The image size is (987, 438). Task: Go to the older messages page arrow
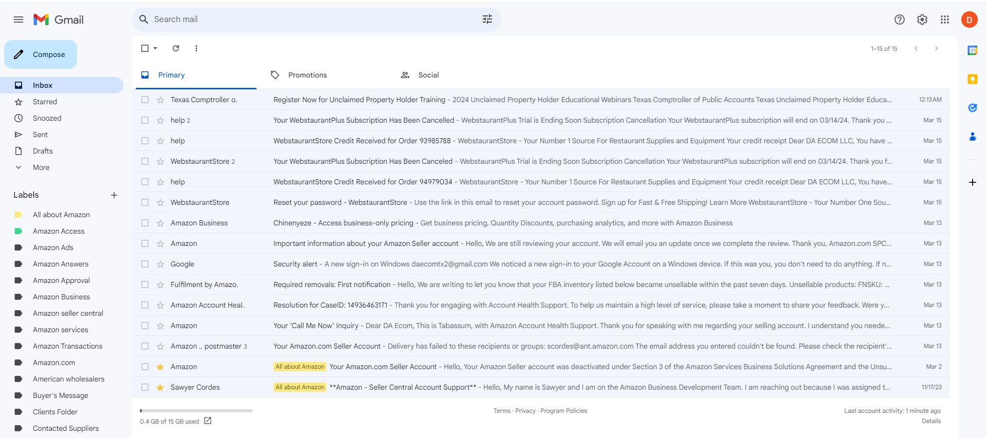tap(937, 48)
